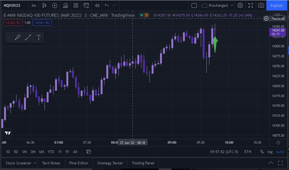
Task: Open the indicator templates grid icon
Action: pos(76,5)
